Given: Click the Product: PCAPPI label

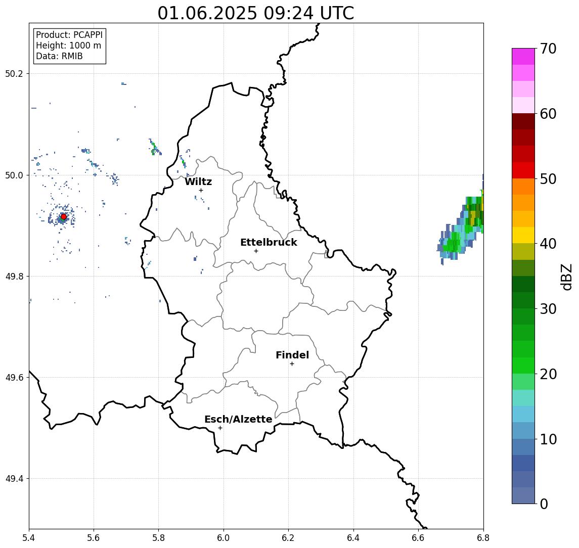Looking at the screenshot, I should pyautogui.click(x=69, y=35).
